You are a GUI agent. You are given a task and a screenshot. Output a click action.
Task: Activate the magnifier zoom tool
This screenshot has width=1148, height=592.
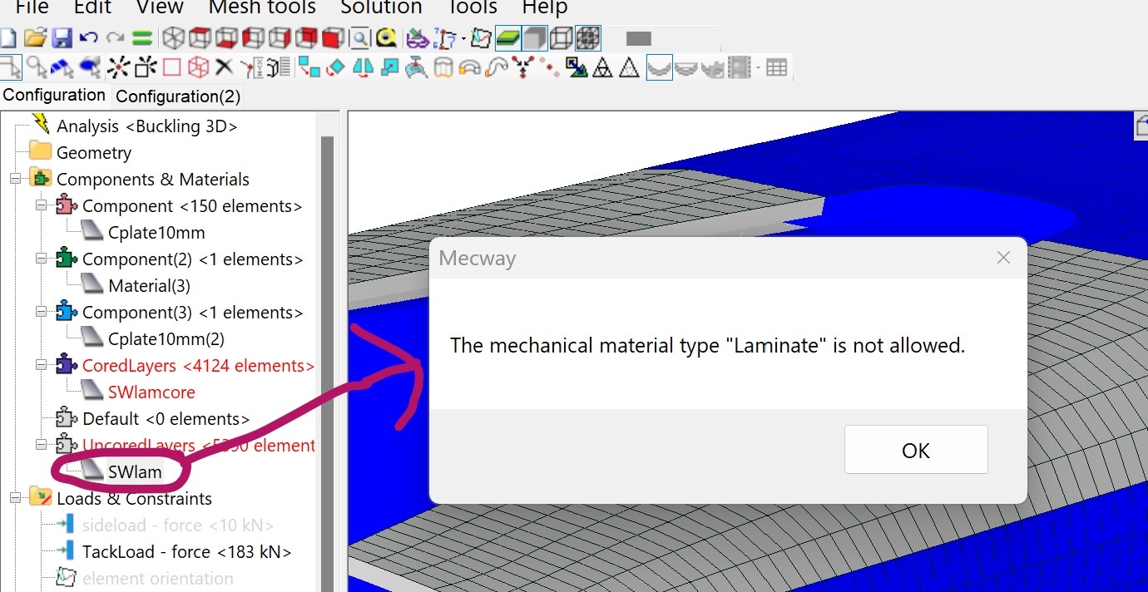click(x=359, y=38)
